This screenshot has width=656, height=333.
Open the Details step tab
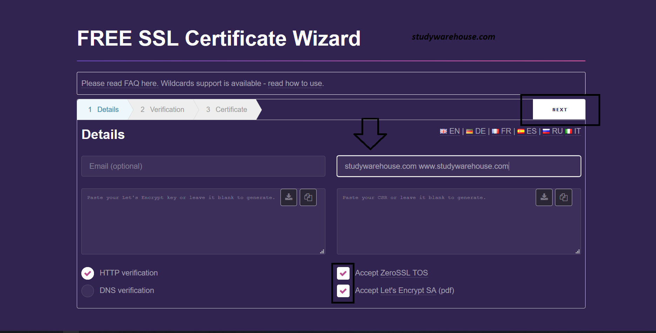(103, 109)
